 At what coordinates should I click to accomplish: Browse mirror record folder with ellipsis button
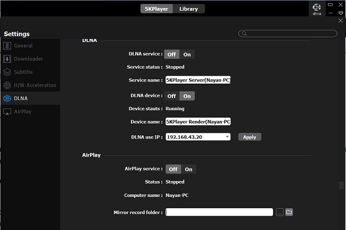coord(279,212)
